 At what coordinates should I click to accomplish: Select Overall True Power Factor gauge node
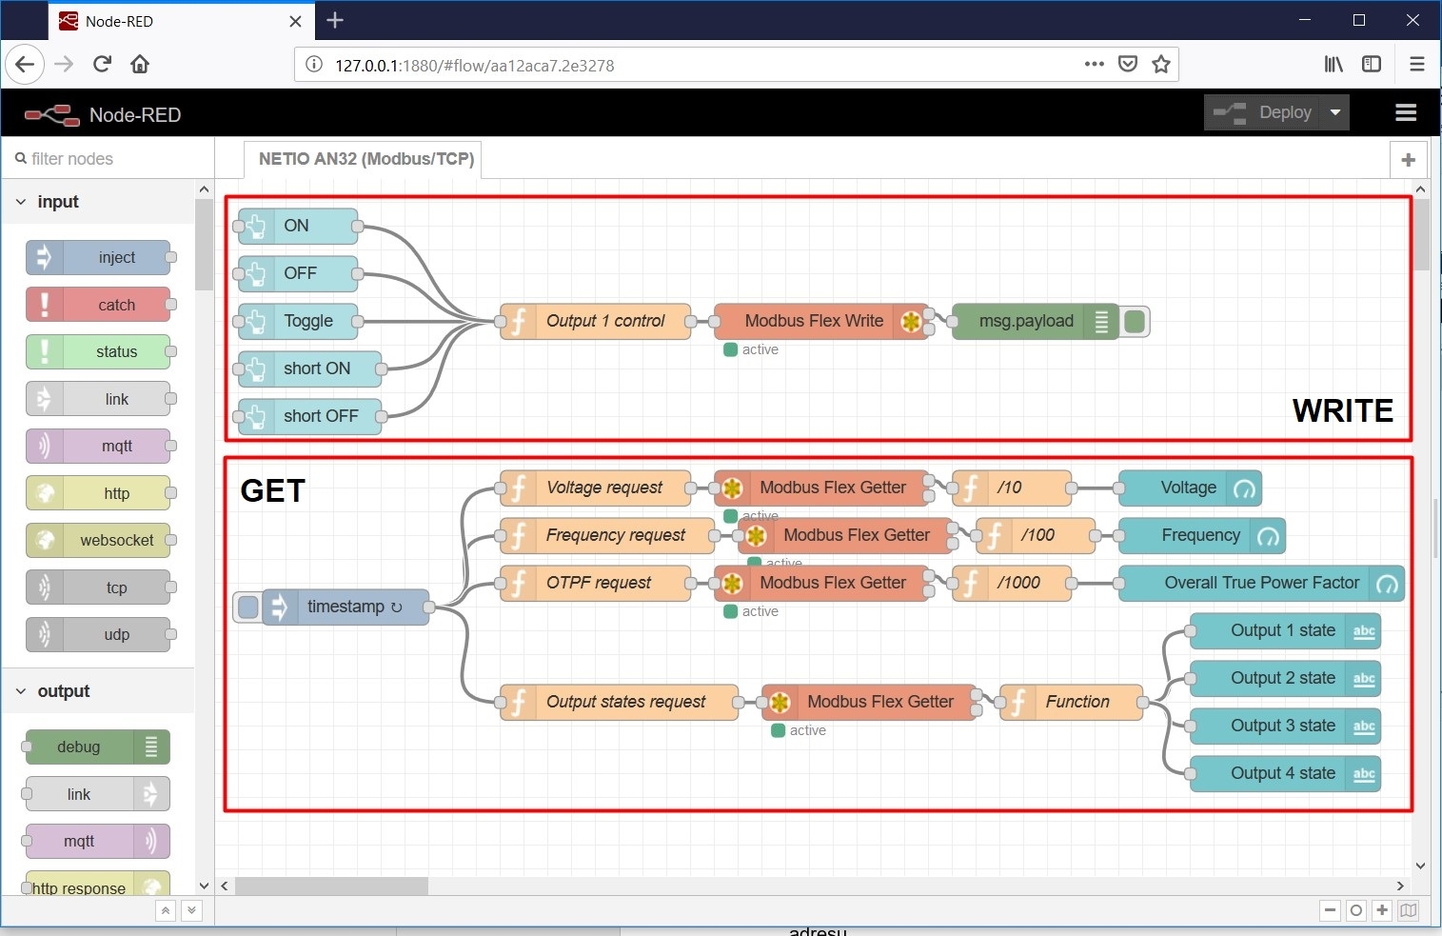1262,584
